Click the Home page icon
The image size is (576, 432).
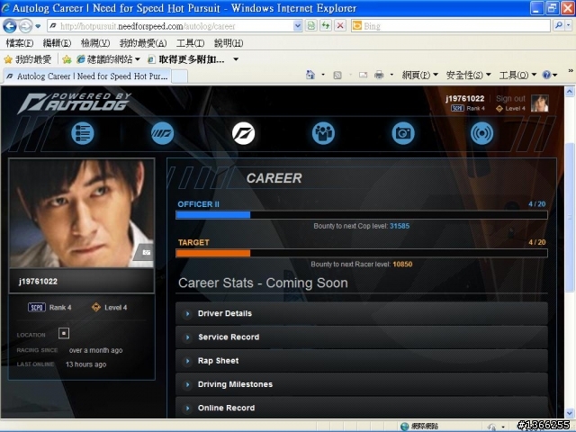click(x=310, y=75)
